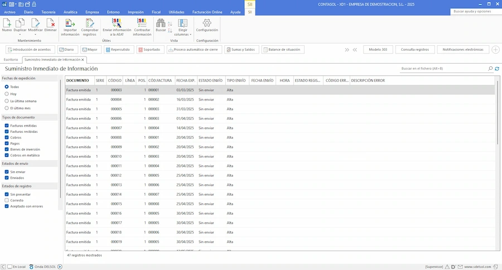This screenshot has width=502, height=270.
Task: Click the Balance de situación button
Action: coord(282,50)
